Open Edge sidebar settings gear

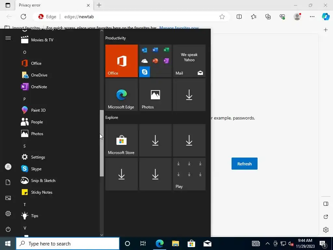coord(326,230)
